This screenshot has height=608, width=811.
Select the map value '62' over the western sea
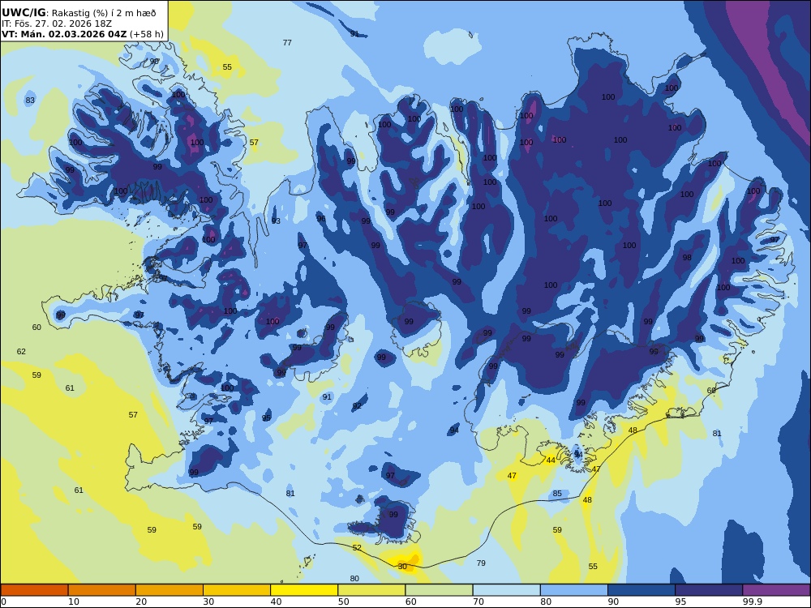click(21, 352)
